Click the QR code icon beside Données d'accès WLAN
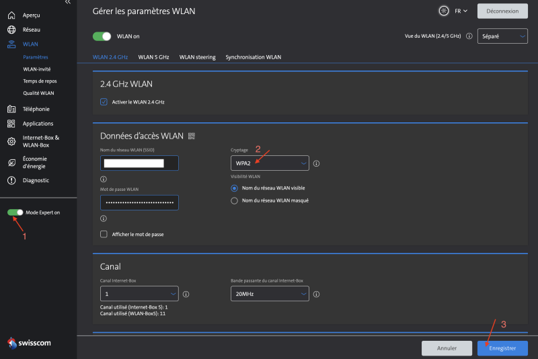 point(192,136)
